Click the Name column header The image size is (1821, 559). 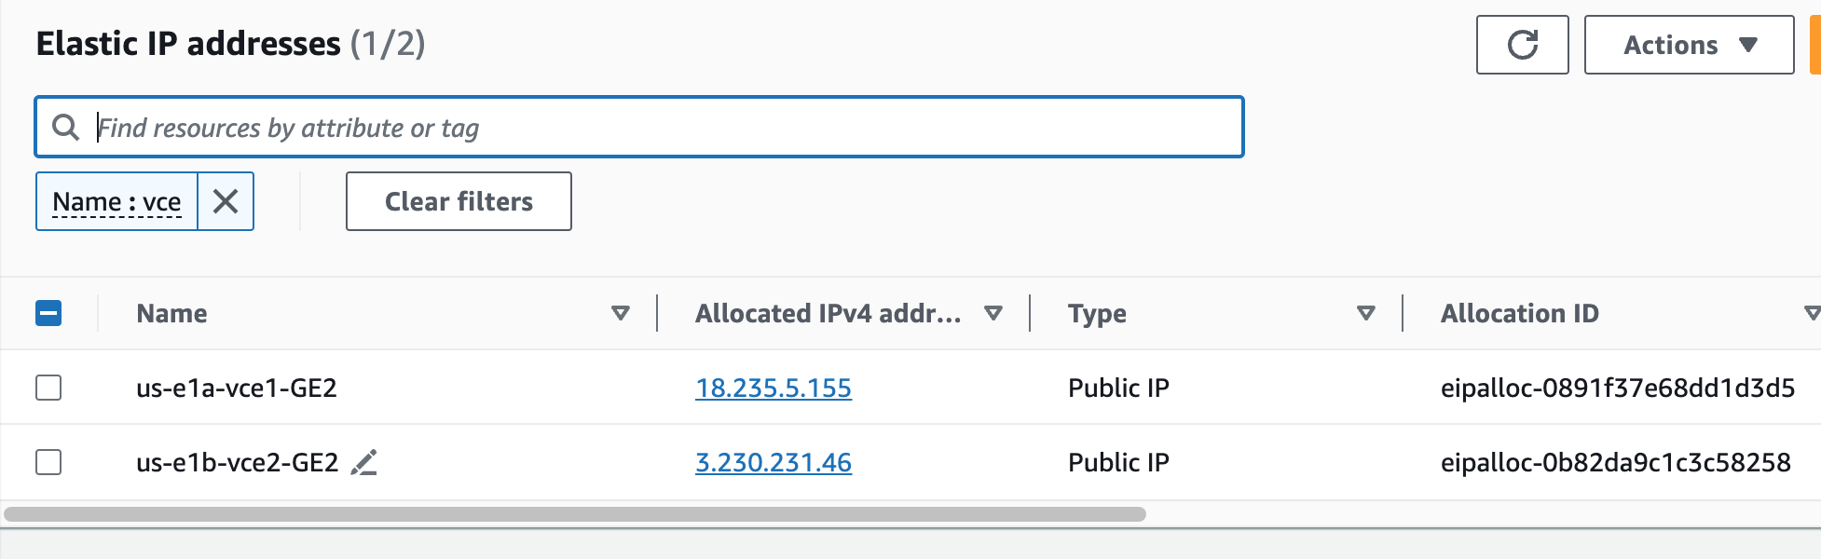171,313
